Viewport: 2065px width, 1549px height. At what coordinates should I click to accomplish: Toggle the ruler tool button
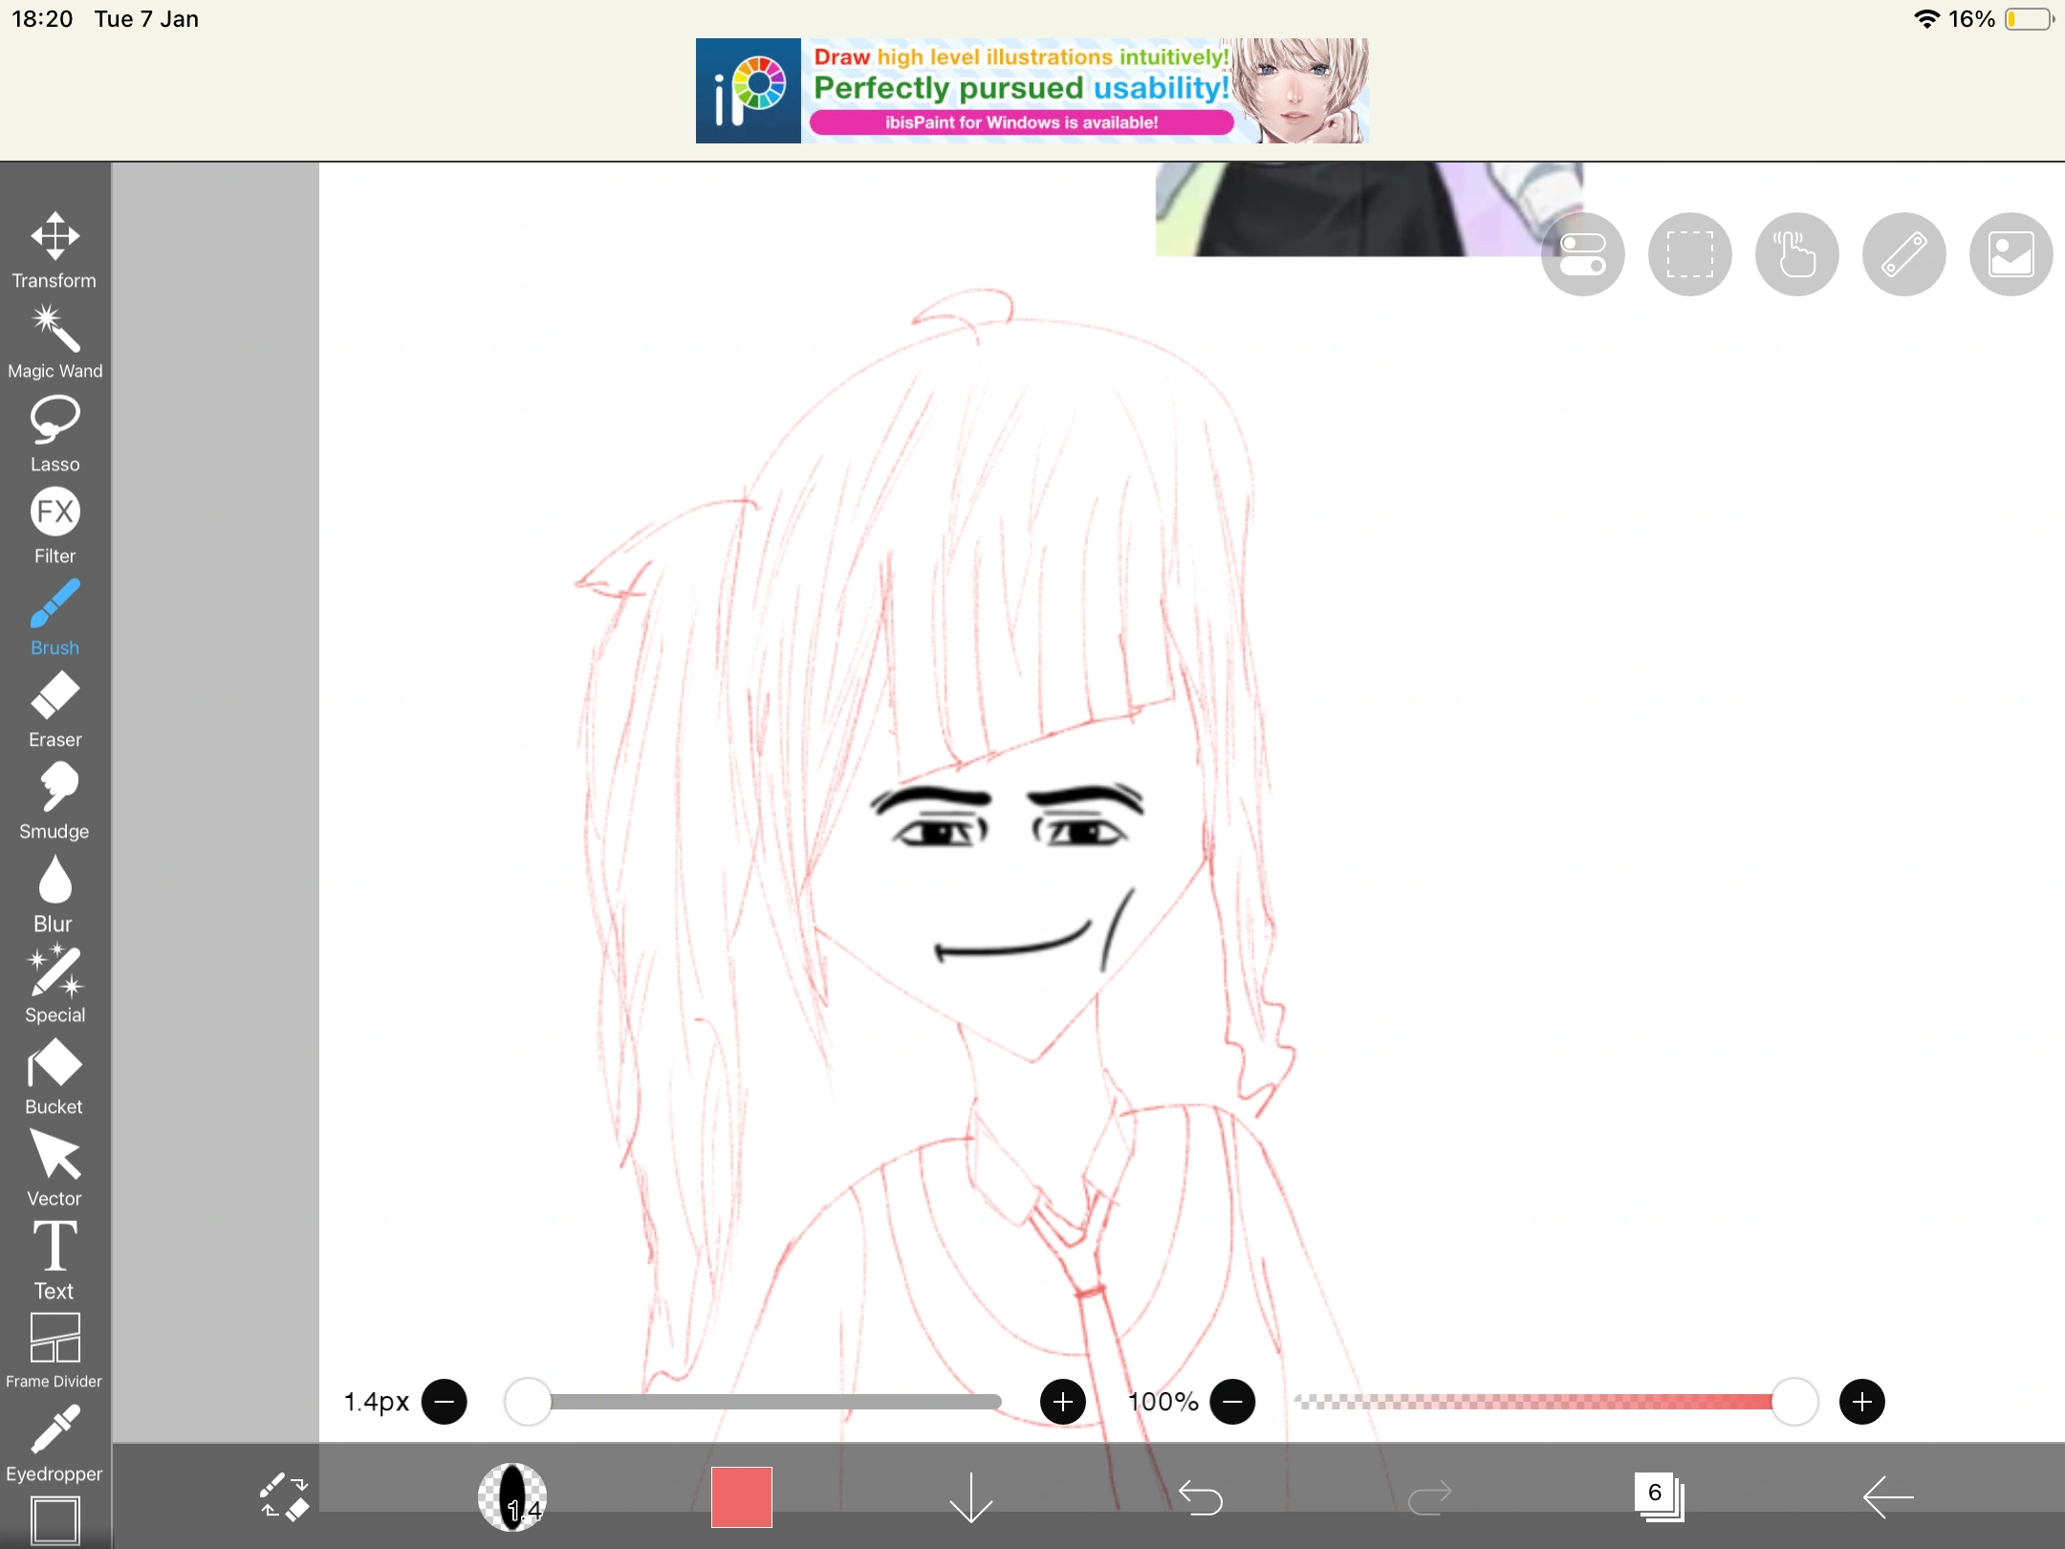tap(1903, 254)
